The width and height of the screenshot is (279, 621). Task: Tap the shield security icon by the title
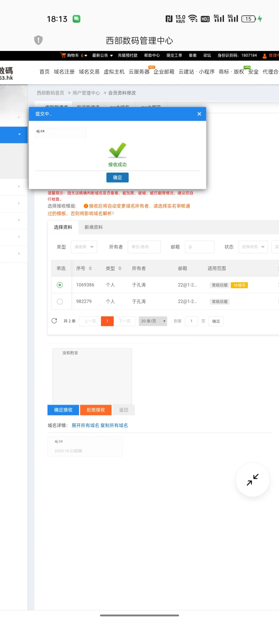[x=38, y=40]
